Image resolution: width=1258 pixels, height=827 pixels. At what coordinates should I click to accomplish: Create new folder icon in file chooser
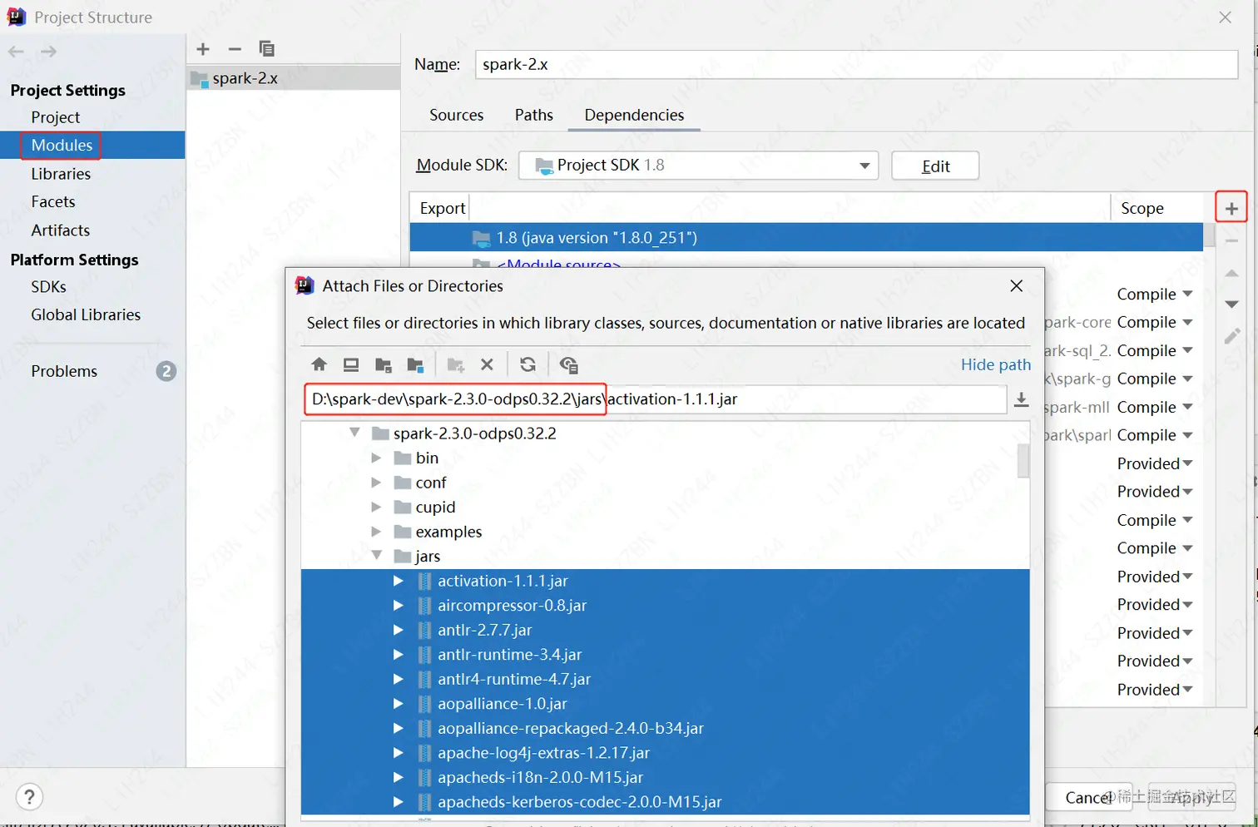[455, 364]
